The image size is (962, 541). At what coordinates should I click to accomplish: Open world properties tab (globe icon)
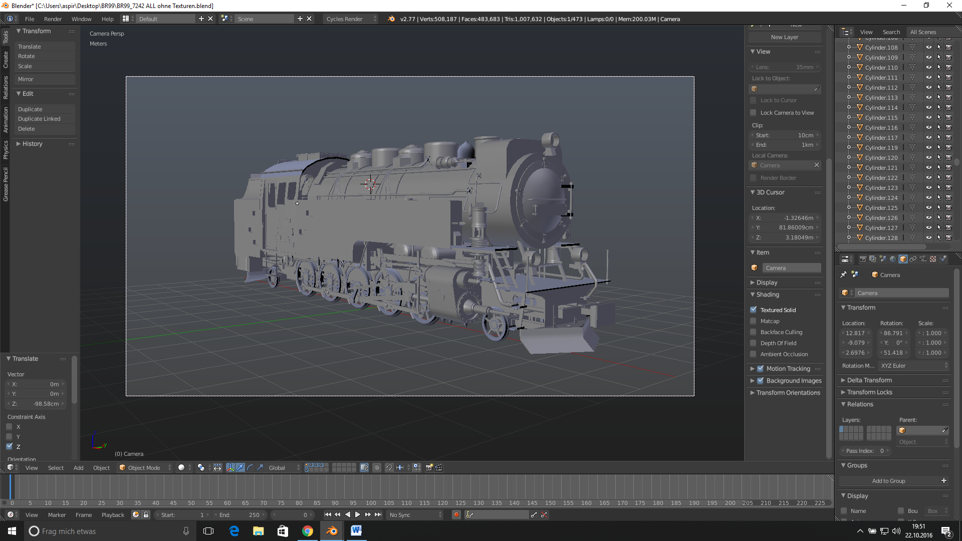click(x=893, y=259)
